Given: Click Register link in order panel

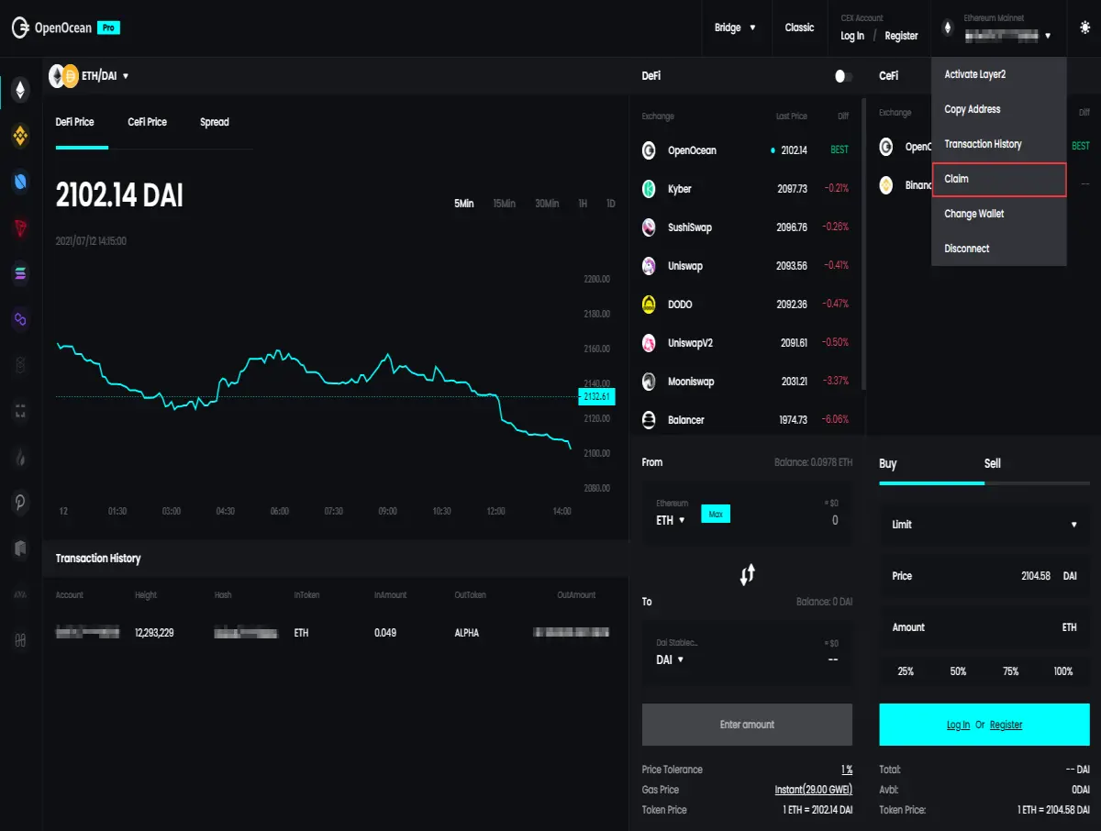Looking at the screenshot, I should coord(1006,725).
